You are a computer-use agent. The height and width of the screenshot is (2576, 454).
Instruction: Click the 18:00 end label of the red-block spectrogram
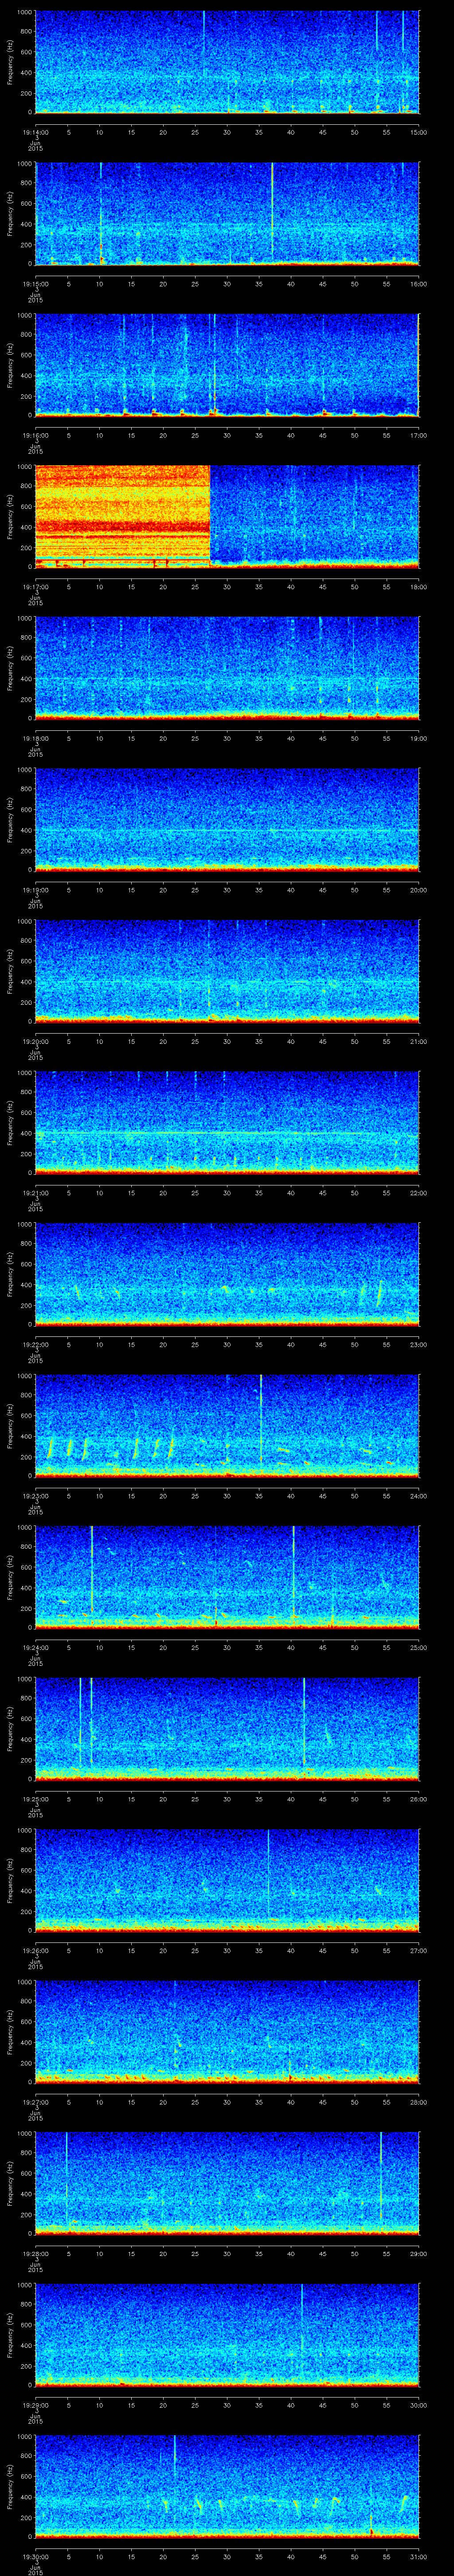coord(418,587)
